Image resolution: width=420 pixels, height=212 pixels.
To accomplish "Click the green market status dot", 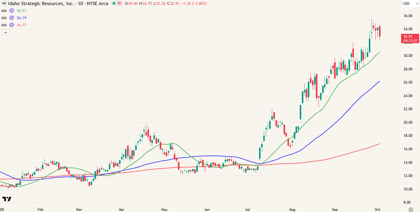I will (114, 4).
